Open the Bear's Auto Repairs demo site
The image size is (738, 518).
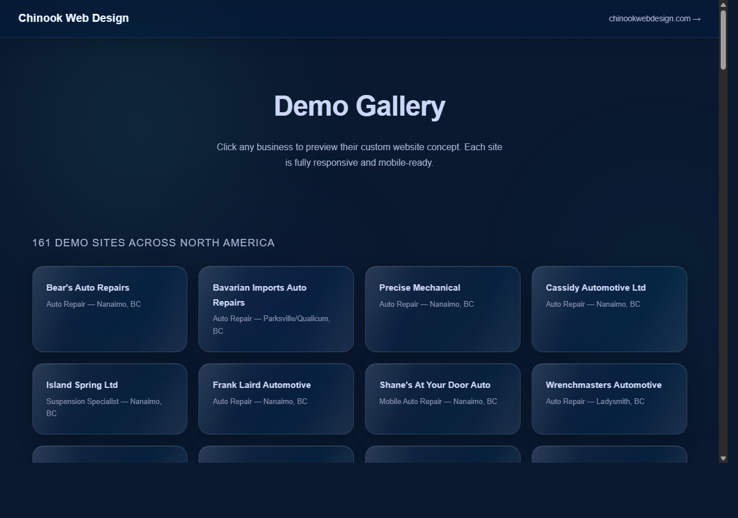(110, 308)
